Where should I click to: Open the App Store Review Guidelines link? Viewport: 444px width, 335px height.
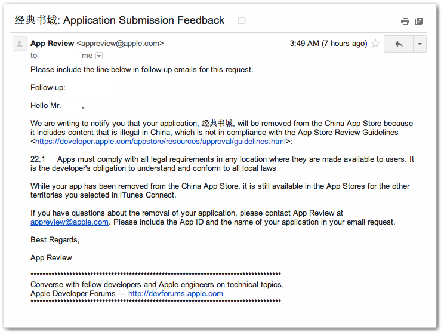coord(161,141)
